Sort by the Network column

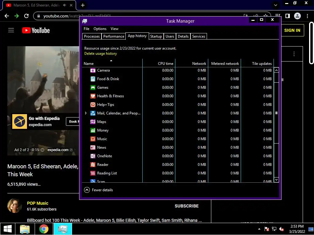192,63
